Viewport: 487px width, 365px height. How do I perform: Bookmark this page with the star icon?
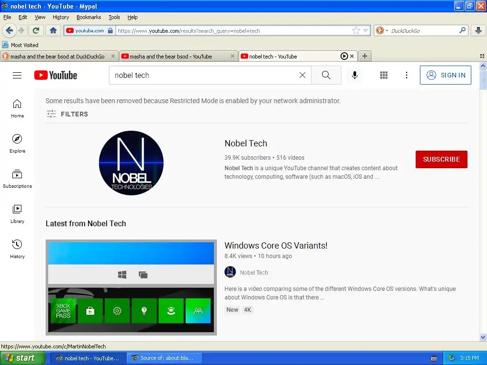[x=356, y=30]
